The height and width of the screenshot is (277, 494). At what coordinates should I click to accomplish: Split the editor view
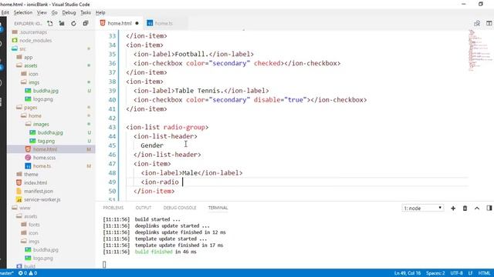489,23
